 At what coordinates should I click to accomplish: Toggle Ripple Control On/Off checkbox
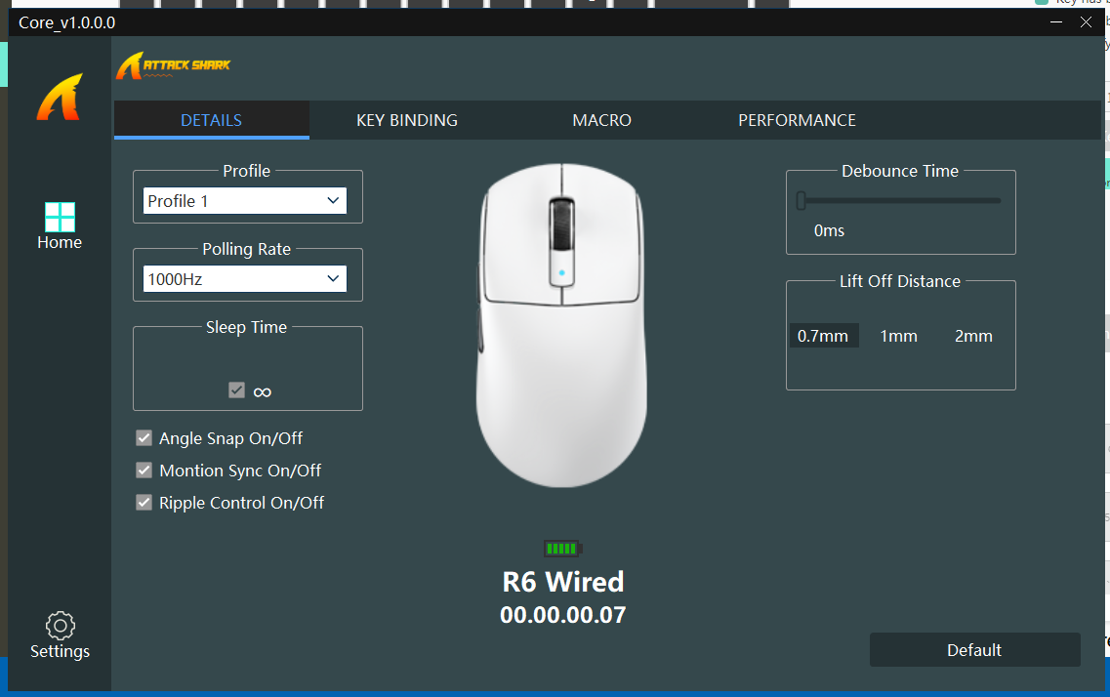tap(144, 503)
